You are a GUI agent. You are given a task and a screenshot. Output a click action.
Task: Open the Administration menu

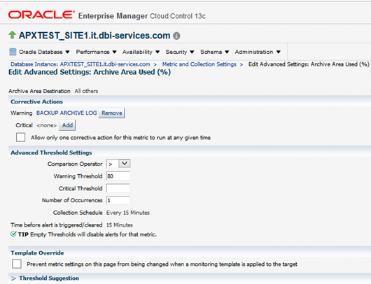[258, 52]
